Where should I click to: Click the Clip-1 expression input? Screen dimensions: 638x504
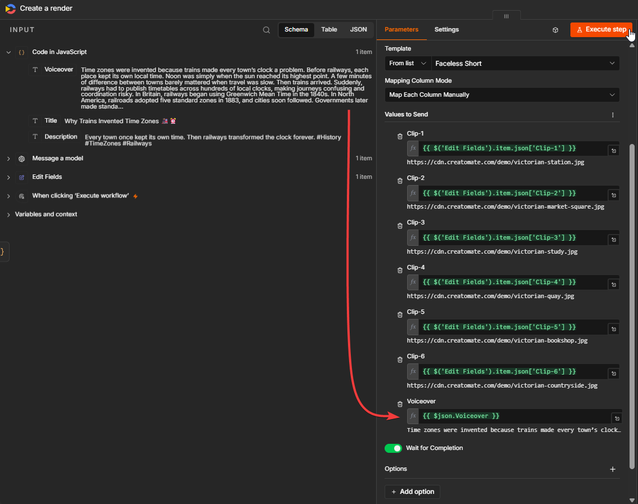[x=512, y=148]
